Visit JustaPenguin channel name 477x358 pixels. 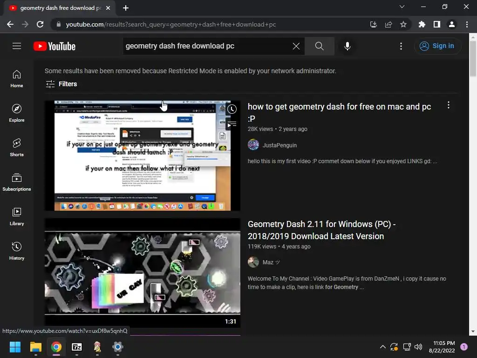coord(279,145)
